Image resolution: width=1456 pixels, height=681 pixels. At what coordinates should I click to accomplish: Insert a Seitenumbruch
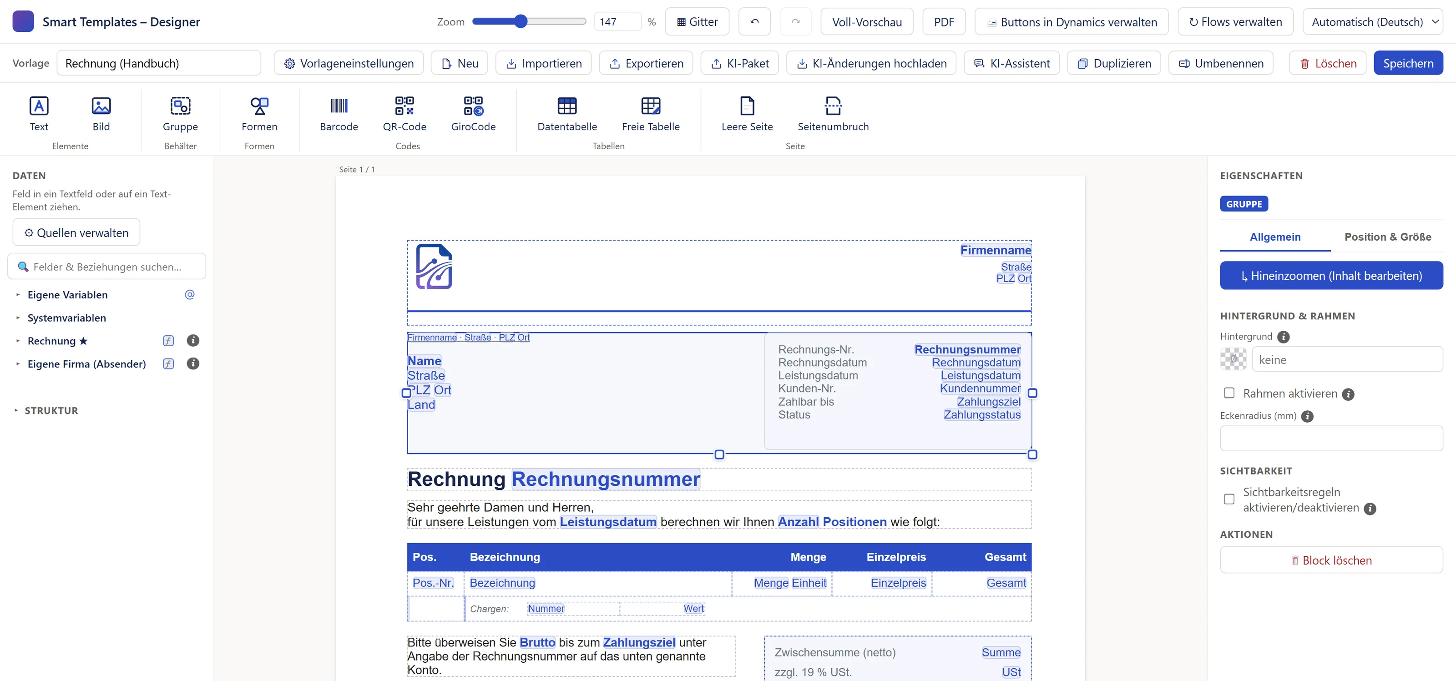[x=833, y=114]
